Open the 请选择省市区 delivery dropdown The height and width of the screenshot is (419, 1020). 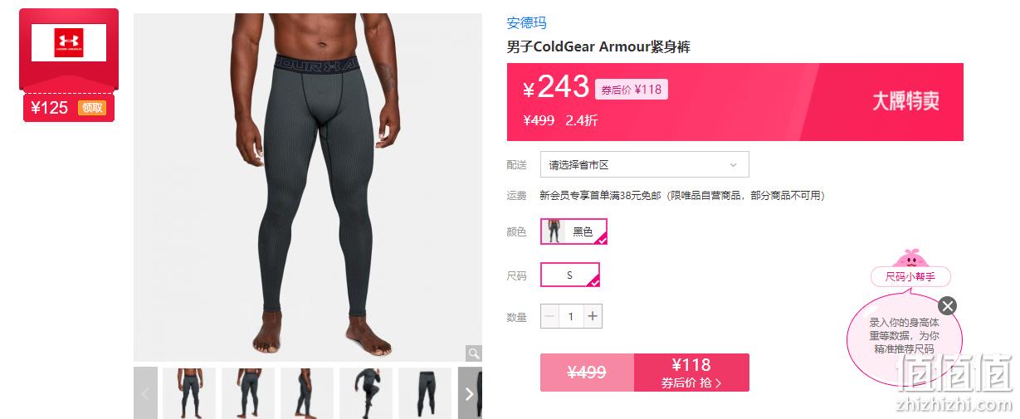tap(644, 164)
